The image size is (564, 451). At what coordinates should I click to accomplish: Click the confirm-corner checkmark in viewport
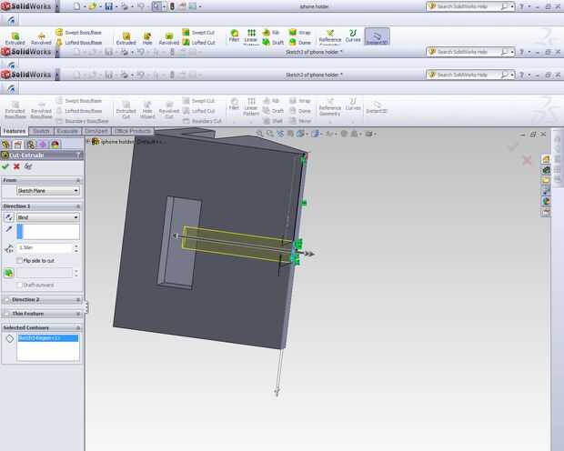[513, 146]
